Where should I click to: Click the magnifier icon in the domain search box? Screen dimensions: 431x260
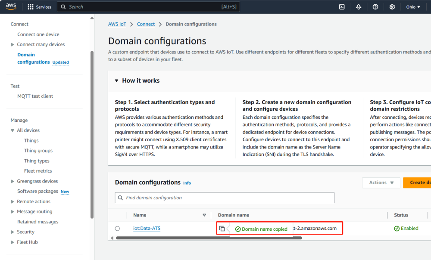coord(120,198)
